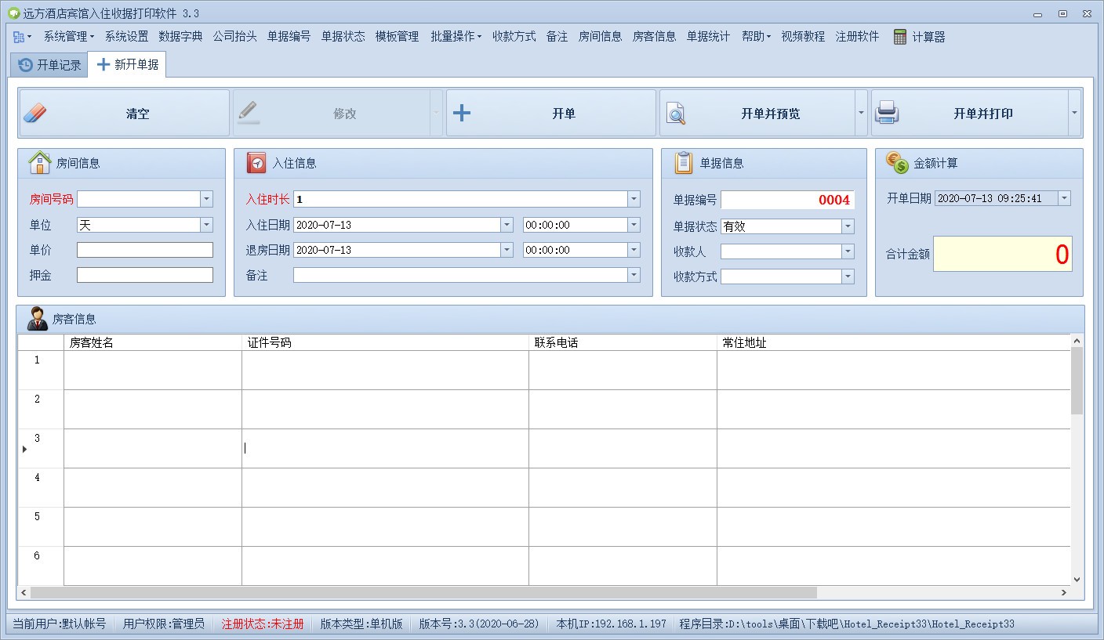1104x640 pixels.
Task: Open the 单位 dropdown showing 天
Action: [206, 225]
